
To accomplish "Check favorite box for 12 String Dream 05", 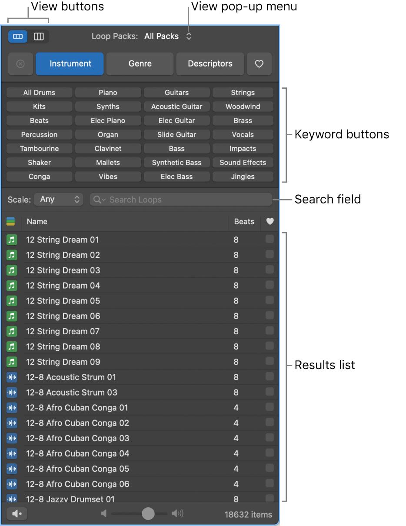I will pyautogui.click(x=270, y=300).
